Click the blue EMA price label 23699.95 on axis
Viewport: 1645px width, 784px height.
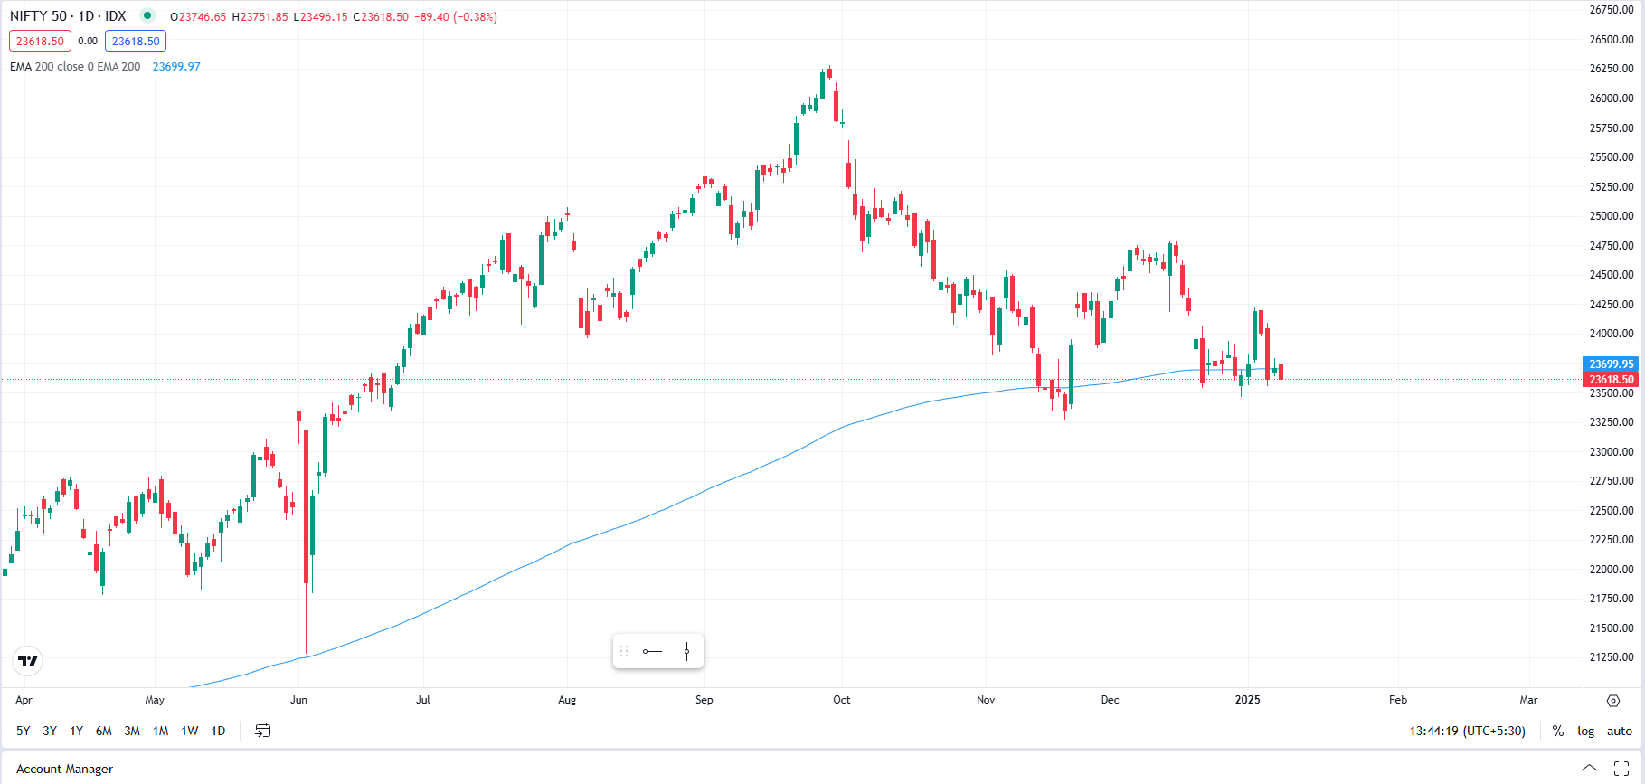[1611, 364]
